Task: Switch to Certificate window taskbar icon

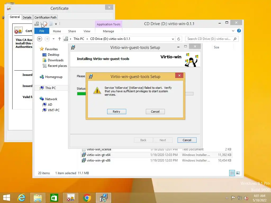Action: tap(70, 198)
